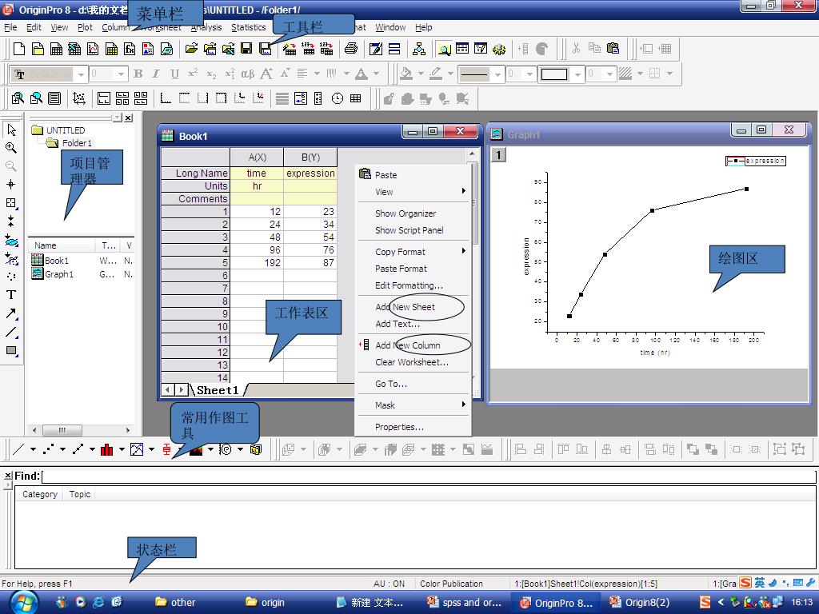Image resolution: width=819 pixels, height=614 pixels.
Task: Click the column bar chart plot icon
Action: tap(106, 449)
